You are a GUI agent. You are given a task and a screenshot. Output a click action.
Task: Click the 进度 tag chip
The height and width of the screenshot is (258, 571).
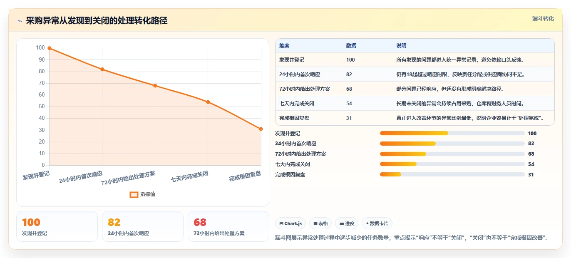[x=347, y=223]
